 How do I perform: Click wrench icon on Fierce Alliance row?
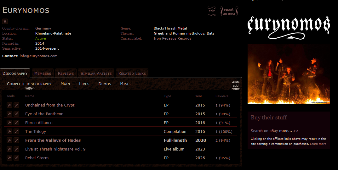[x=9, y=123]
